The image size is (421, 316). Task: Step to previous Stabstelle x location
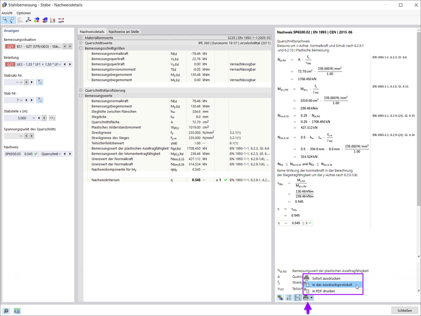(x=39, y=118)
